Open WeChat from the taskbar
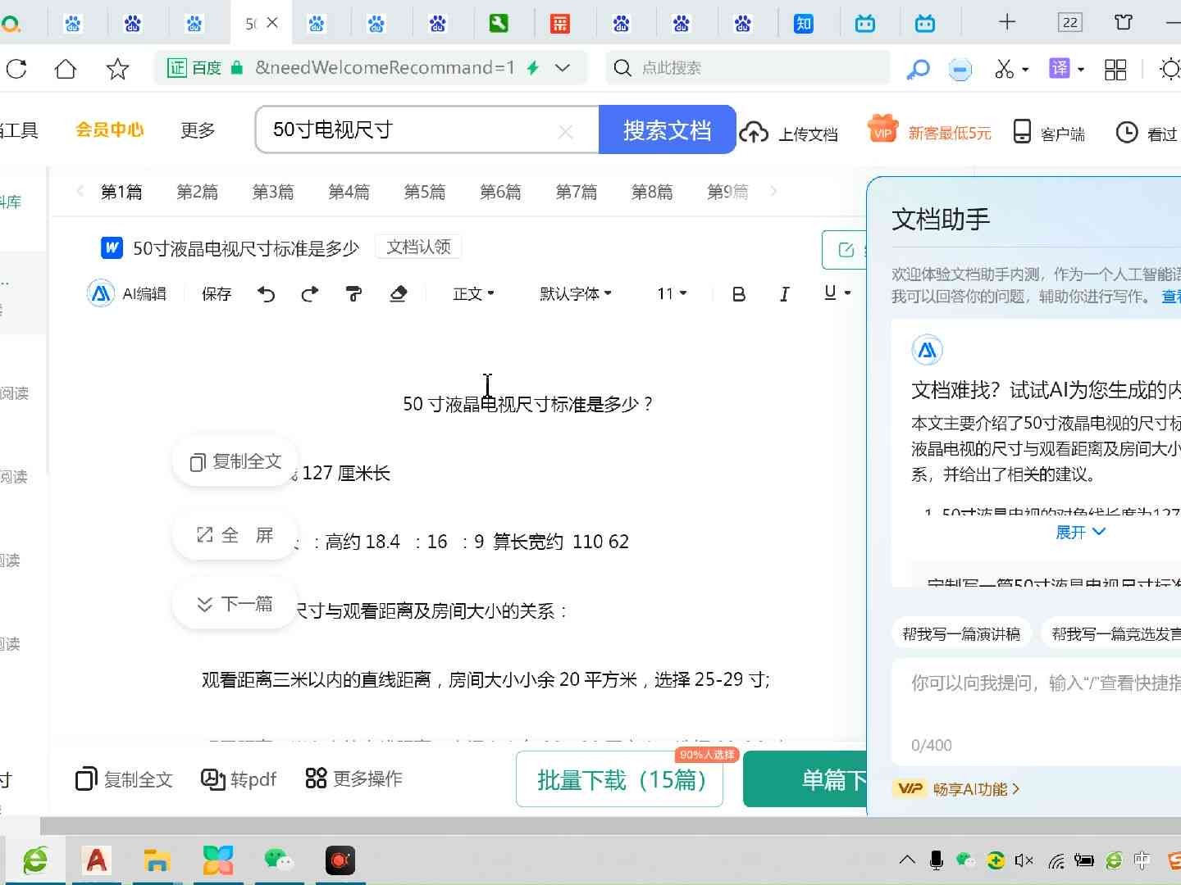 tap(279, 860)
